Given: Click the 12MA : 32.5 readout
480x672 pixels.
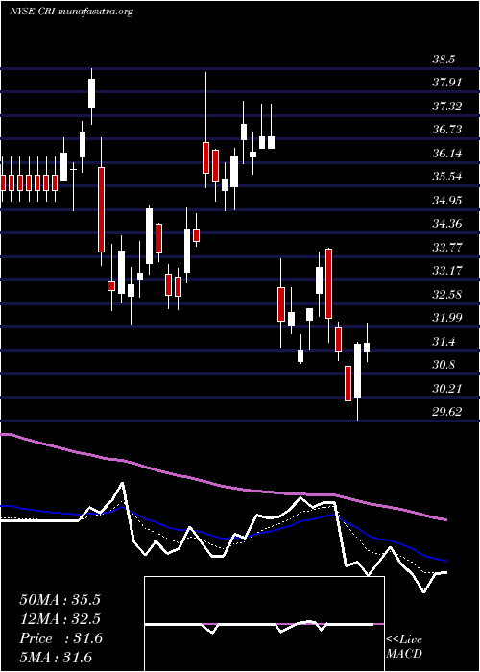Looking at the screenshot, I should [x=60, y=619].
